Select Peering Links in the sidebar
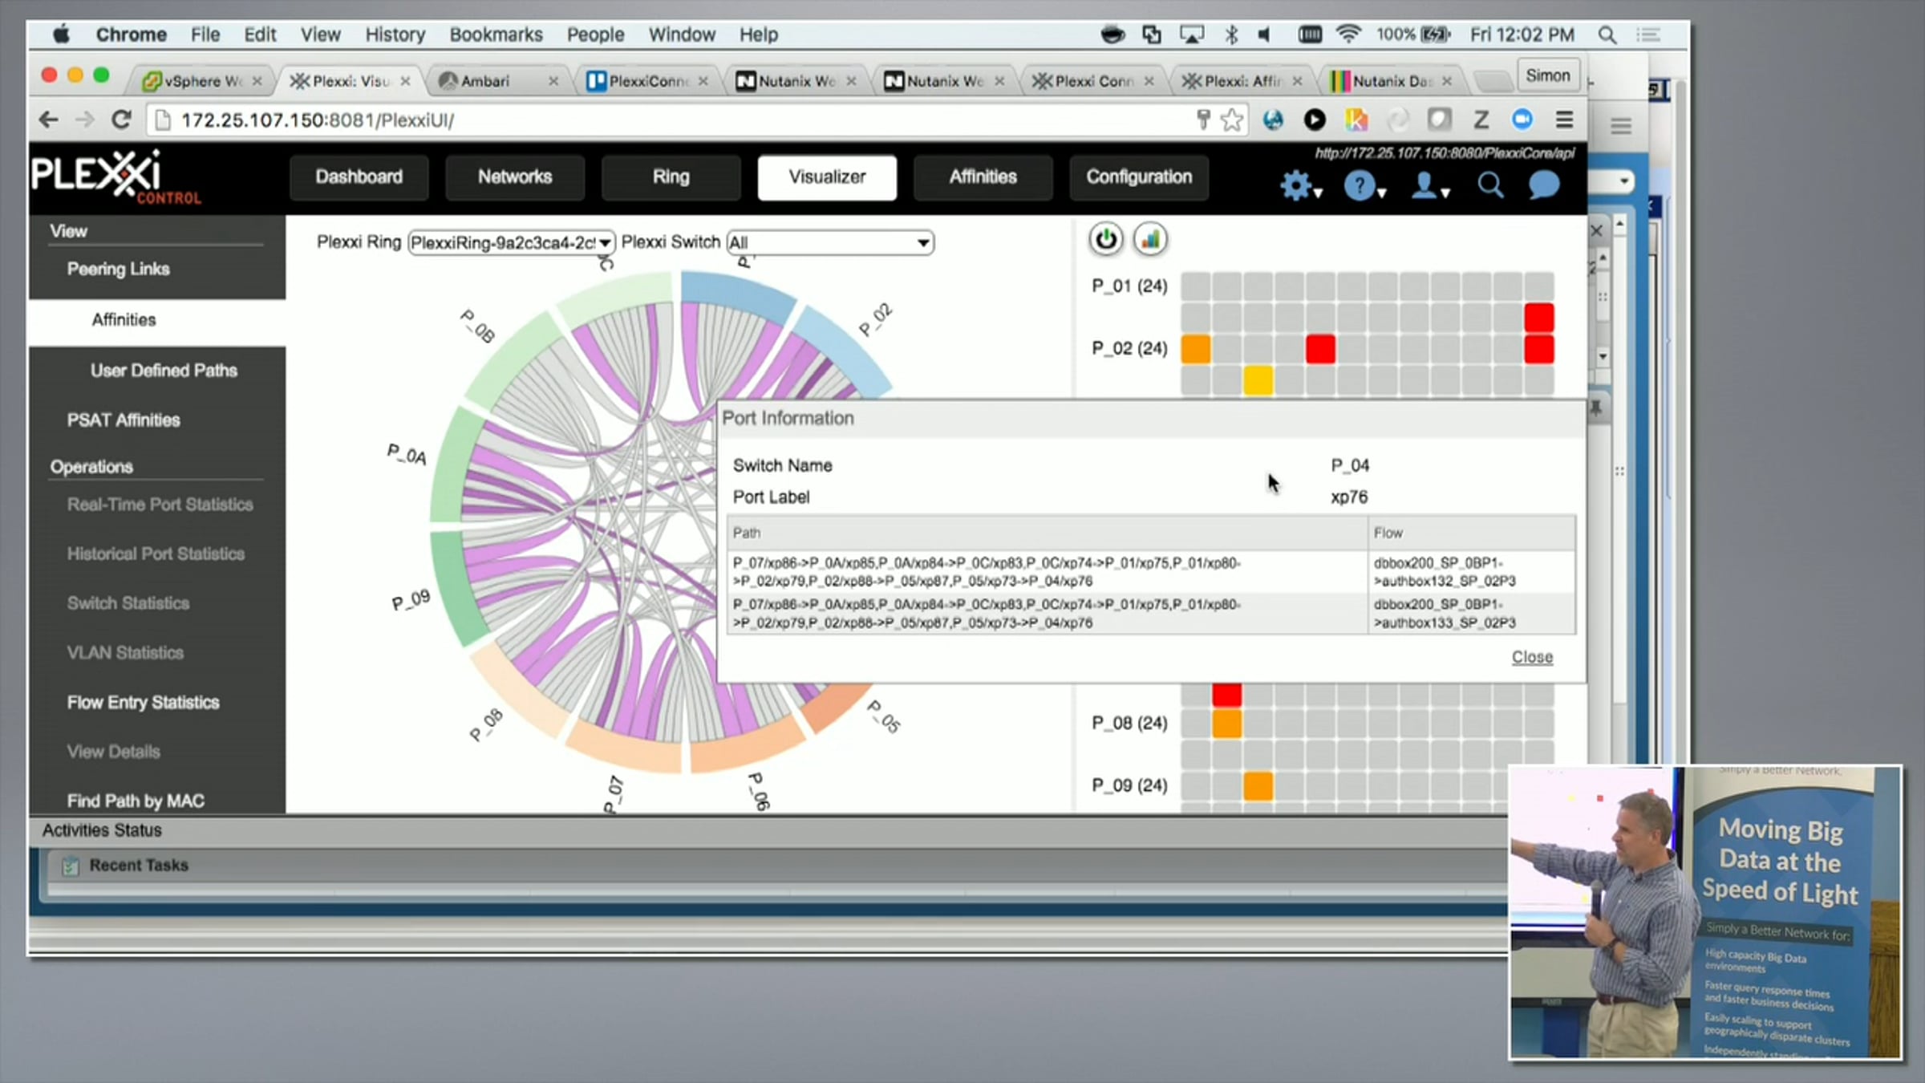The height and width of the screenshot is (1083, 1925). pos(118,270)
